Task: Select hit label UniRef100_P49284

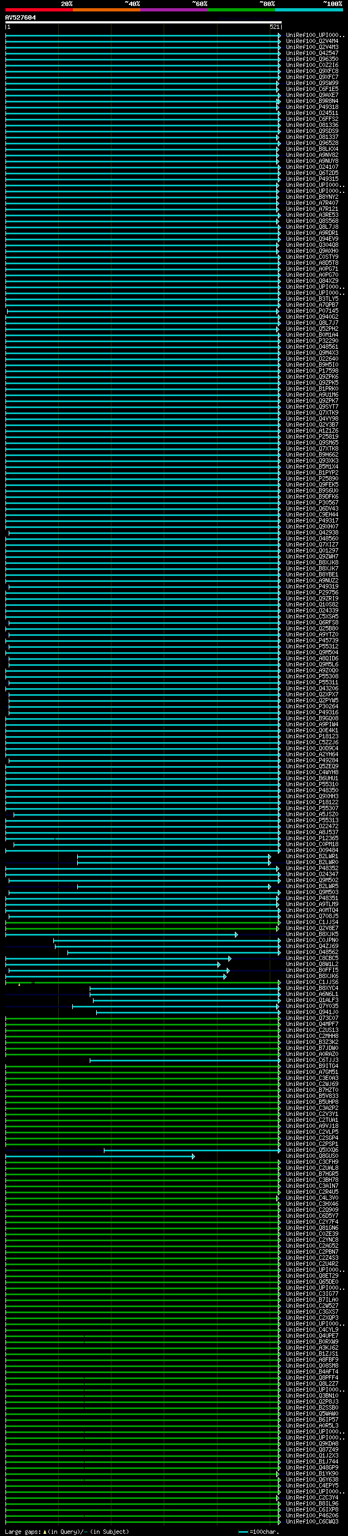Action: (312, 760)
